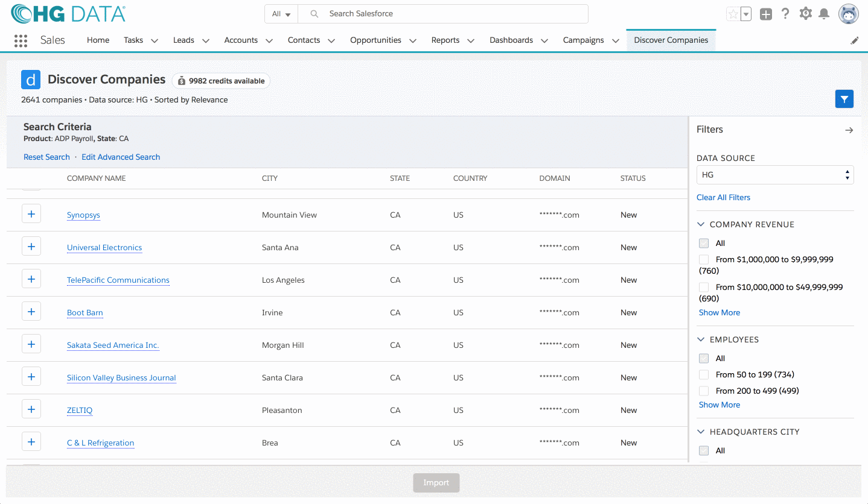Click the global actions plus icon
Image resolution: width=868 pixels, height=504 pixels.
[x=765, y=14]
